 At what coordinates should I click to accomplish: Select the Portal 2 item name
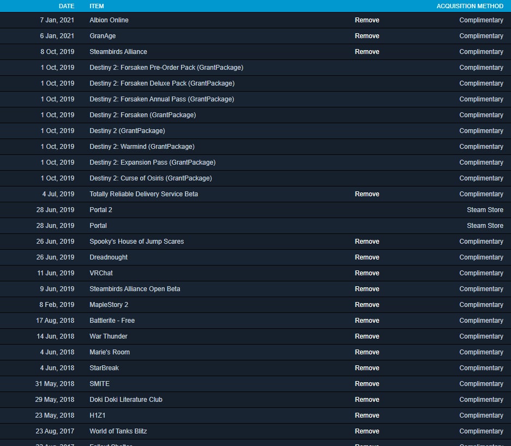(x=101, y=210)
